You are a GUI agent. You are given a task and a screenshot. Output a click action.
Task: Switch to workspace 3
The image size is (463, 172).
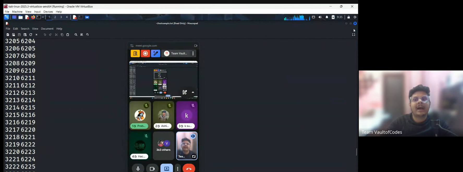[61, 17]
